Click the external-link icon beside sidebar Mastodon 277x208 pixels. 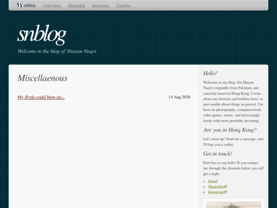point(225,186)
